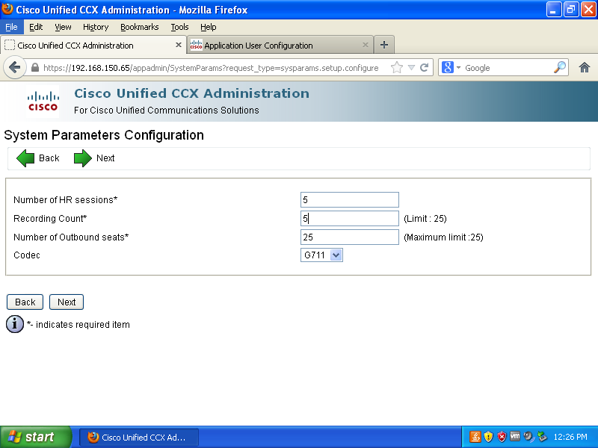Click the taskbar clock 12:26 PM
Screen dimensions: 598x448
point(570,437)
